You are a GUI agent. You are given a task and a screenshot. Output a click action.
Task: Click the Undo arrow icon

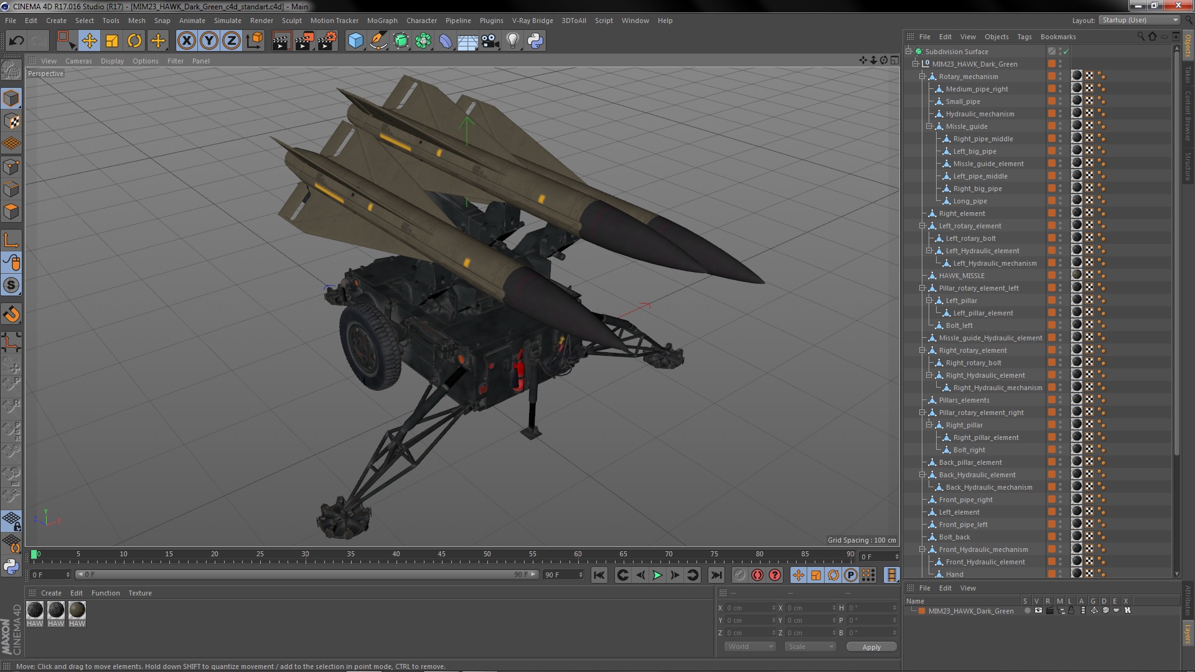(x=17, y=41)
